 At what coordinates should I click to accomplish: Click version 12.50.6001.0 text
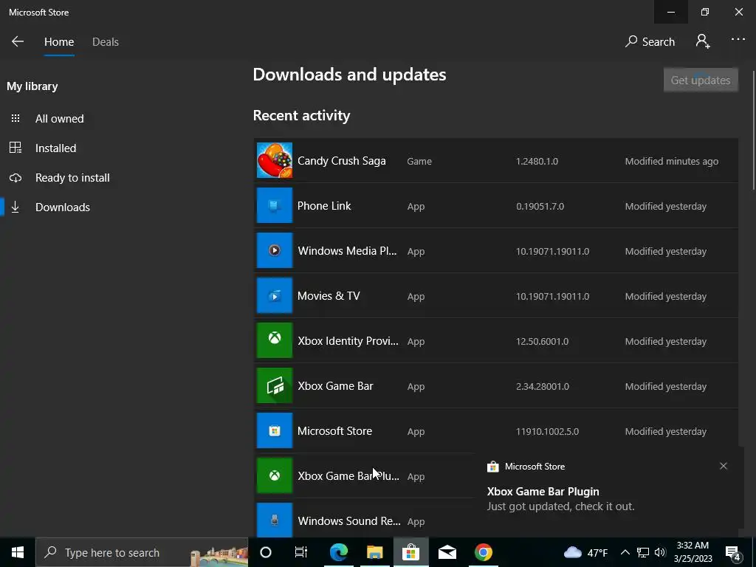[x=542, y=341]
